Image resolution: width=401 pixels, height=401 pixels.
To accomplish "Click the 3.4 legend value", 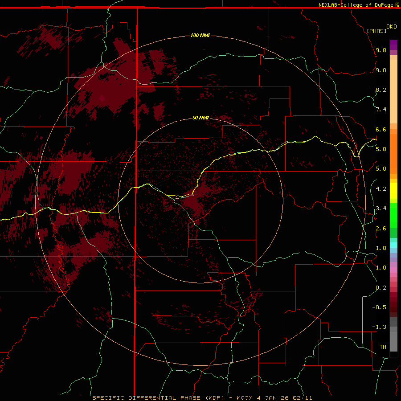I will pos(381,209).
